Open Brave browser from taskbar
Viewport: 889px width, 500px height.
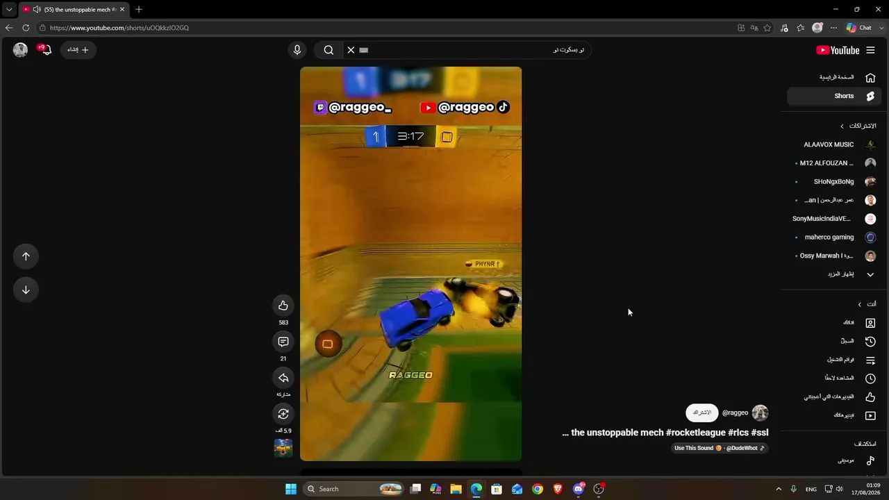pos(558,489)
